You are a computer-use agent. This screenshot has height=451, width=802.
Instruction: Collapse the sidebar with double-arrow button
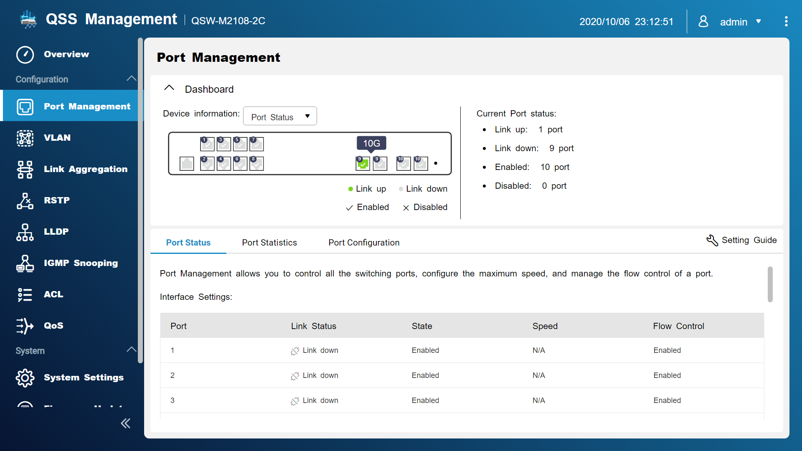[125, 423]
